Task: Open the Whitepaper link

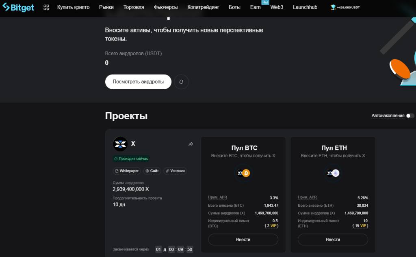Action: 127,171
